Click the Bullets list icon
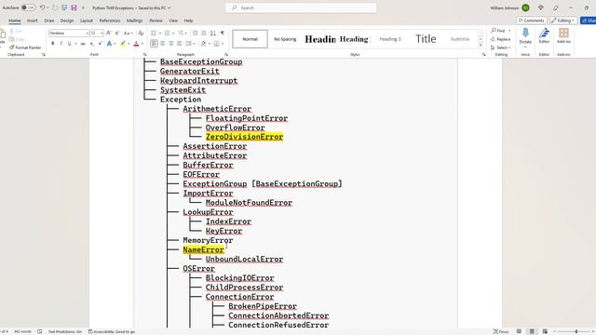Viewport: 596px width, 335px height. coord(154,33)
